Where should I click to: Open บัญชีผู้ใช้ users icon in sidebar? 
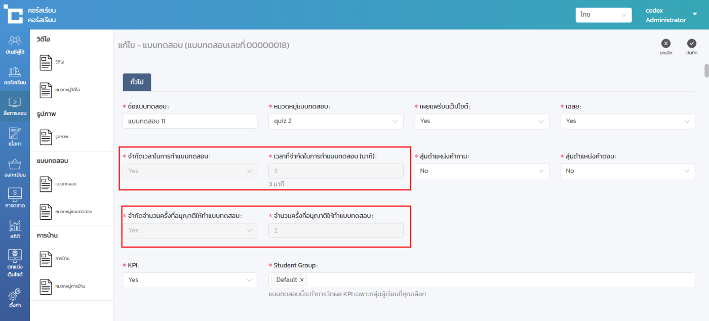[x=15, y=45]
